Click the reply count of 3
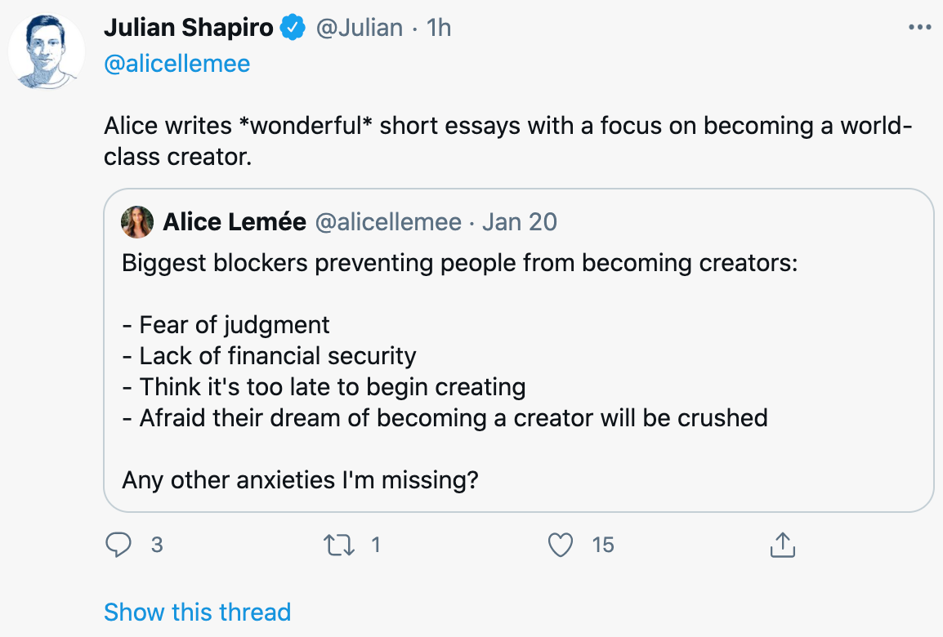 tap(157, 545)
